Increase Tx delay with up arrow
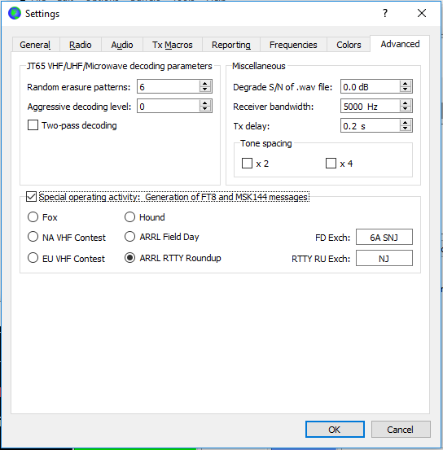Viewport: 443px width, 450px height. tap(405, 123)
